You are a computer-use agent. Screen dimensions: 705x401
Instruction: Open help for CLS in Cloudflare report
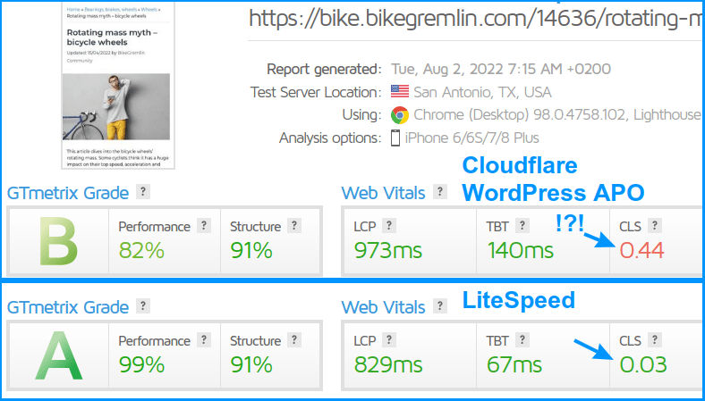[x=654, y=225]
